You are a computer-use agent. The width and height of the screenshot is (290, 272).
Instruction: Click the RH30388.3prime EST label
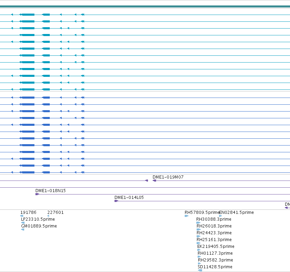(214, 219)
